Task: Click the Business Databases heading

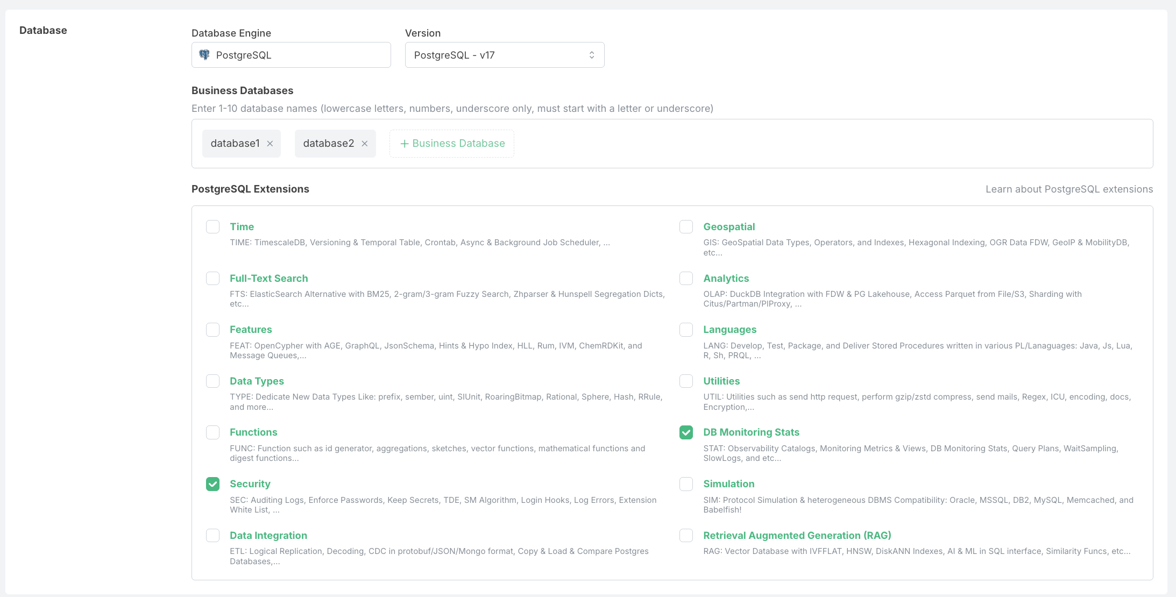Action: (x=242, y=90)
